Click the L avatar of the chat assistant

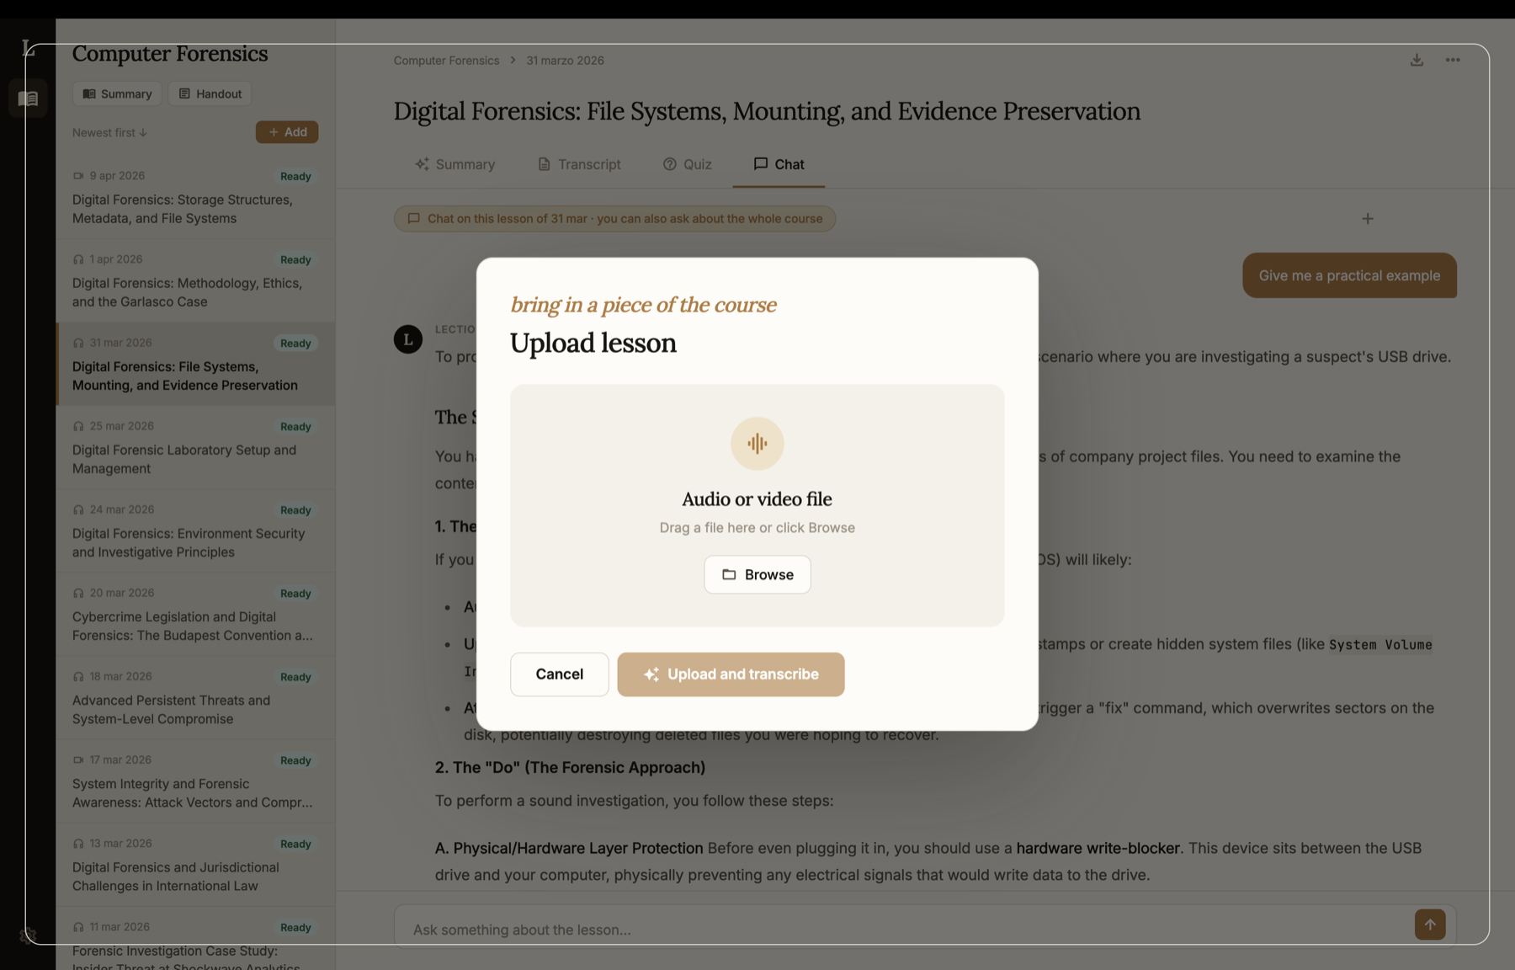(x=408, y=339)
